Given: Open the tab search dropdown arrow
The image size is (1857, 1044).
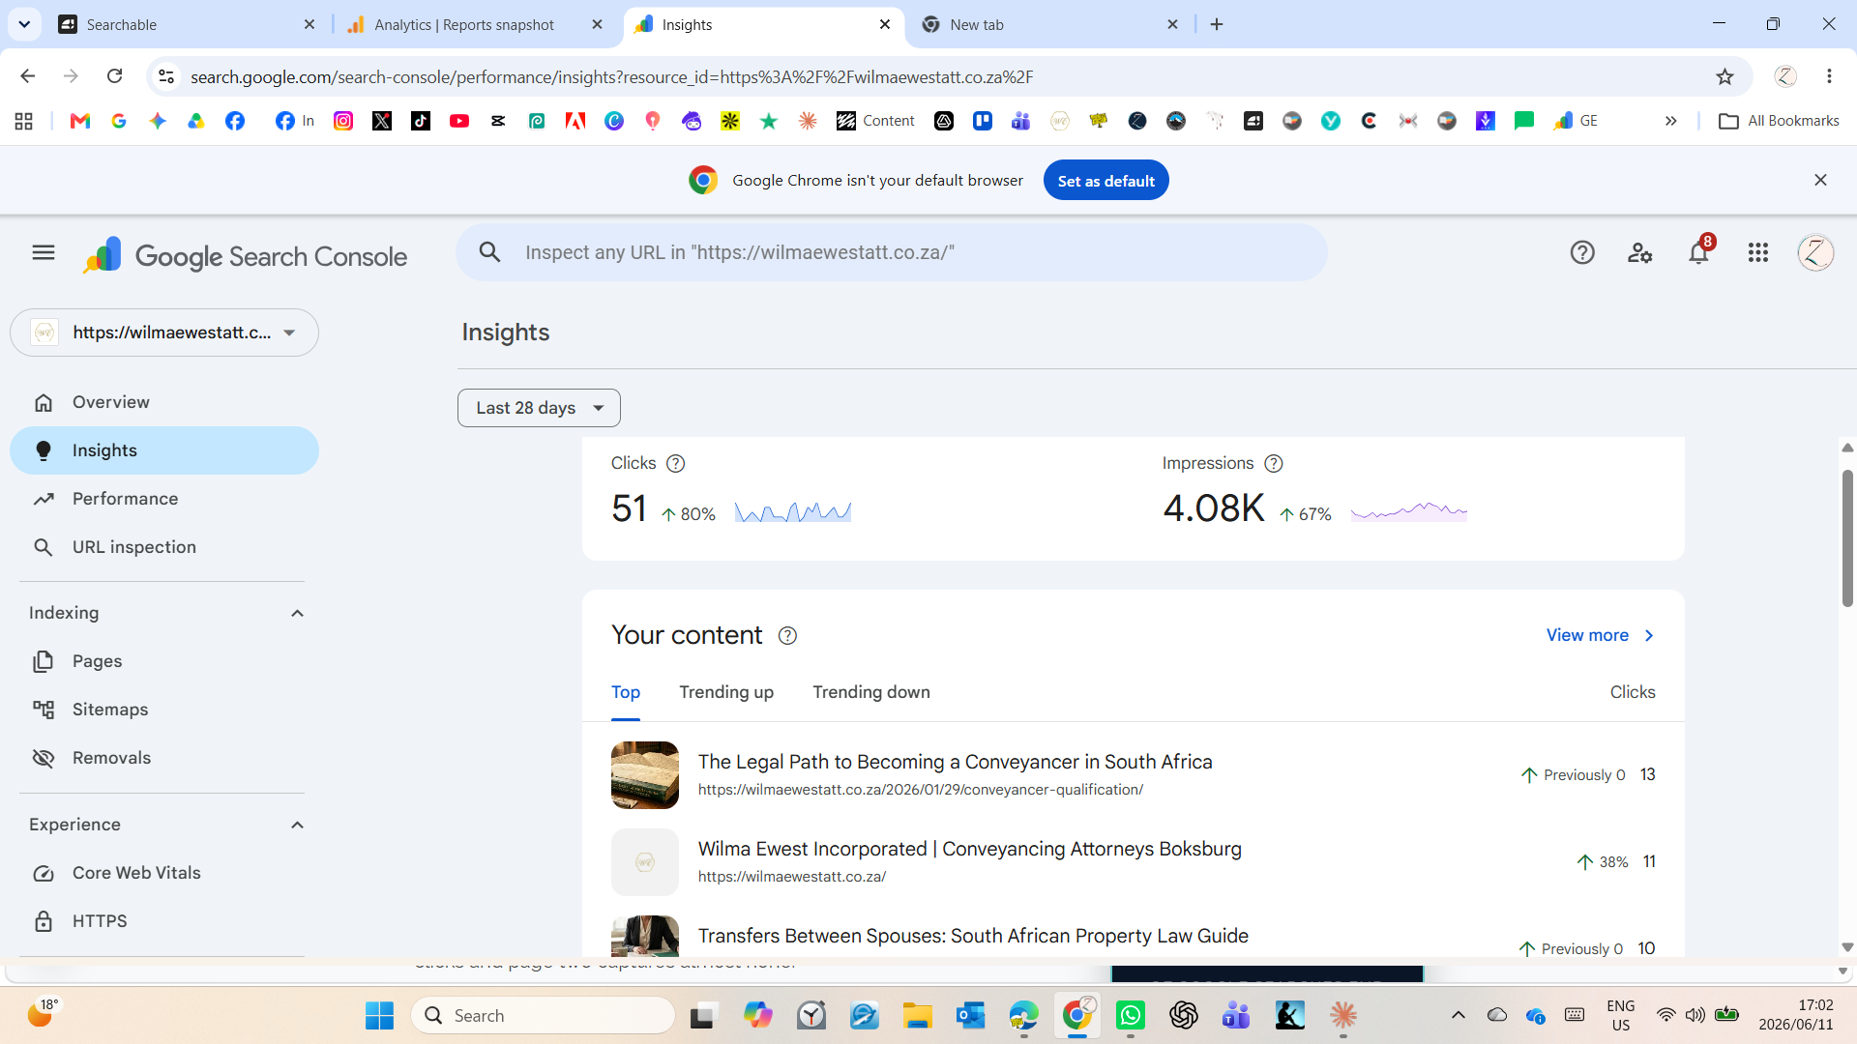Looking at the screenshot, I should click(24, 24).
